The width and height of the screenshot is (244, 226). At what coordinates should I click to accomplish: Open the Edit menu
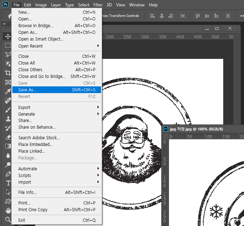[x=27, y=5]
